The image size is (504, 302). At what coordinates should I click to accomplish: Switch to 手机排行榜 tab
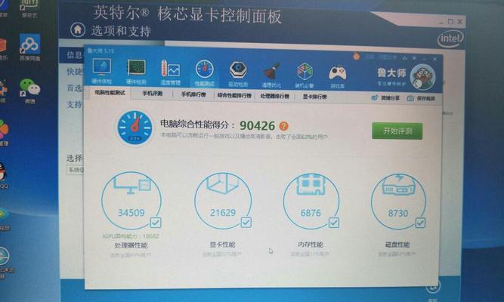tap(193, 94)
